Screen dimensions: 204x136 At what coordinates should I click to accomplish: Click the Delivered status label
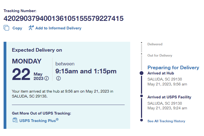[x=155, y=44]
